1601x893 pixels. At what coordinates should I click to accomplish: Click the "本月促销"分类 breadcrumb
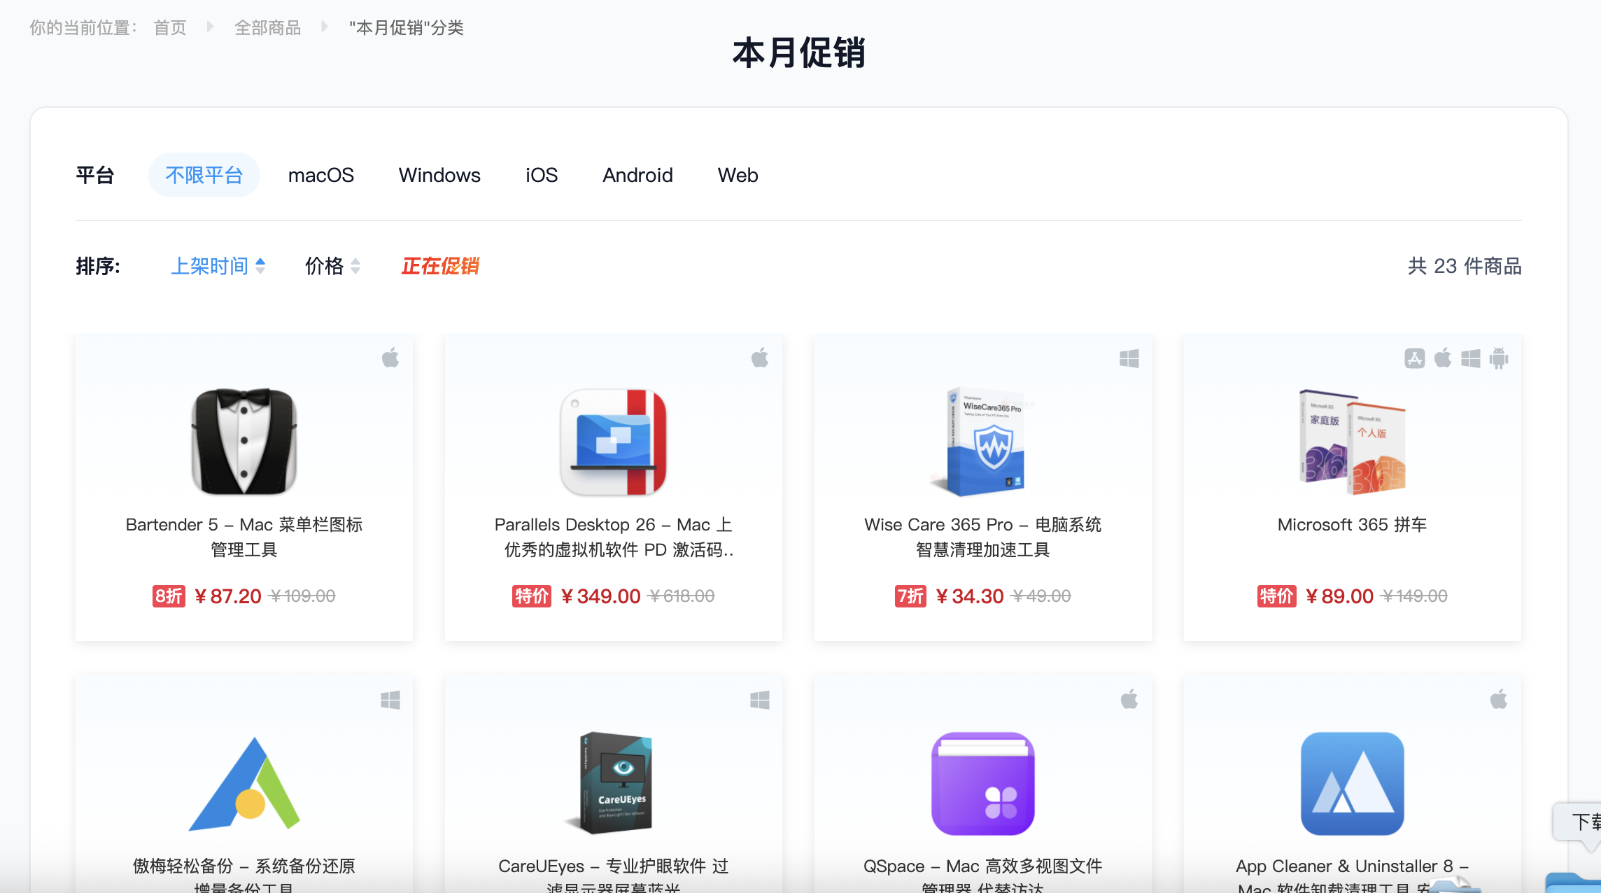click(407, 28)
